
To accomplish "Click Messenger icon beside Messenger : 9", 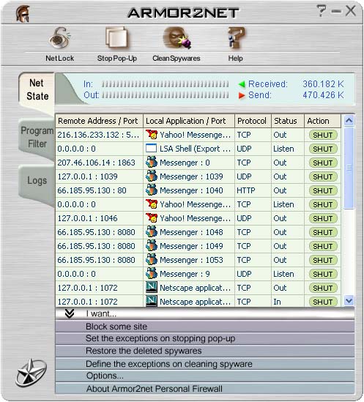I will [151, 273].
